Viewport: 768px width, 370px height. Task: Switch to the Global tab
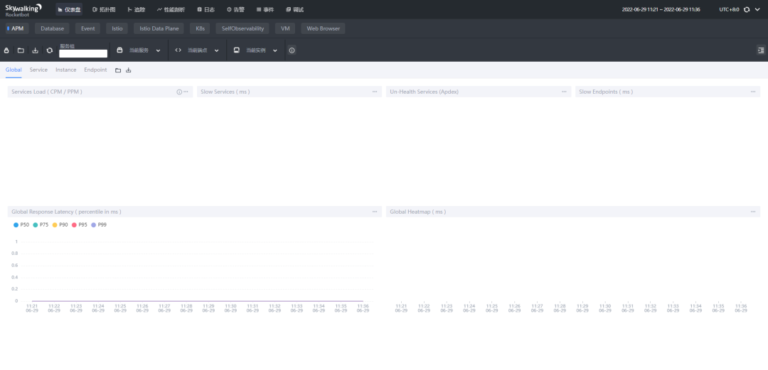click(14, 70)
